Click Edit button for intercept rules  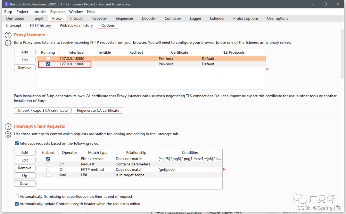[x=25, y=160]
